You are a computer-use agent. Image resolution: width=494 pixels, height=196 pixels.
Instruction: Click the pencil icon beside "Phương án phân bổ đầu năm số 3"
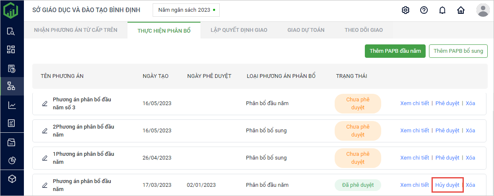click(44, 103)
